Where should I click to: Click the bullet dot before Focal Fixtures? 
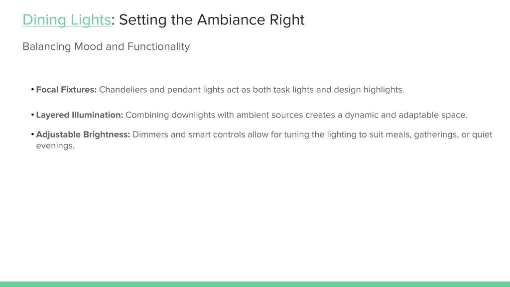pyautogui.click(x=32, y=89)
